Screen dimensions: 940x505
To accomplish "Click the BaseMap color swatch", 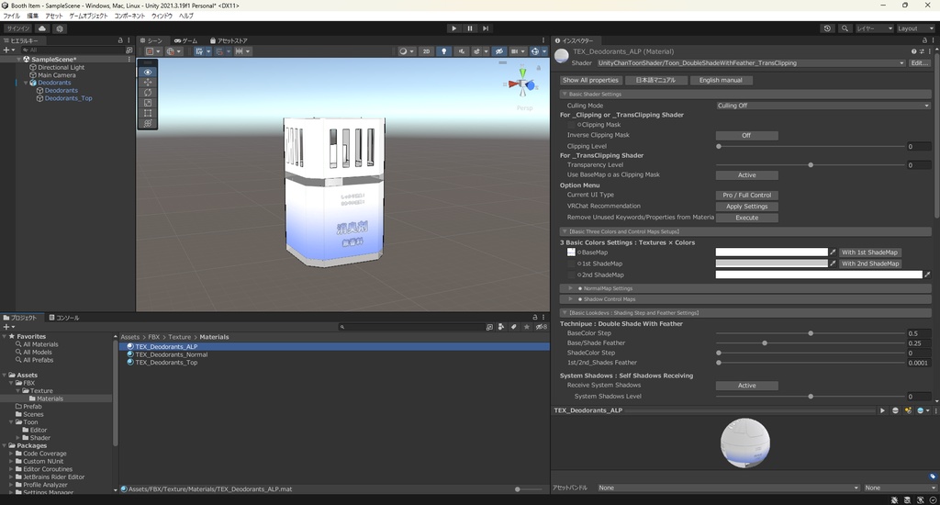I will tap(771, 252).
